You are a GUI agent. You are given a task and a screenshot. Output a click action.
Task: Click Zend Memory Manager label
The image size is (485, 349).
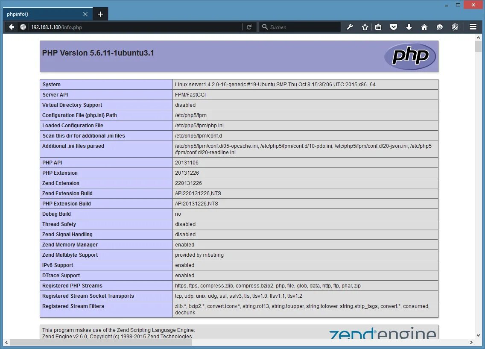coord(70,244)
